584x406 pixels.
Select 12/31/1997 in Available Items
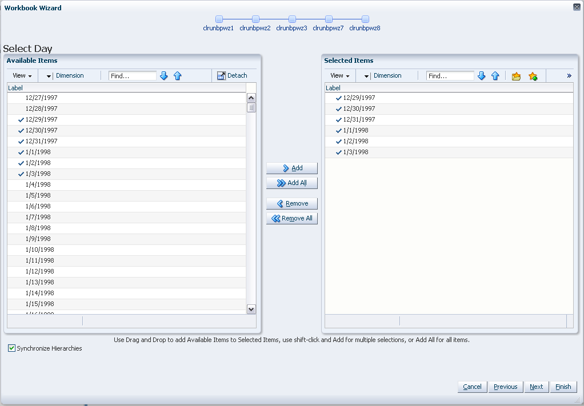point(127,141)
